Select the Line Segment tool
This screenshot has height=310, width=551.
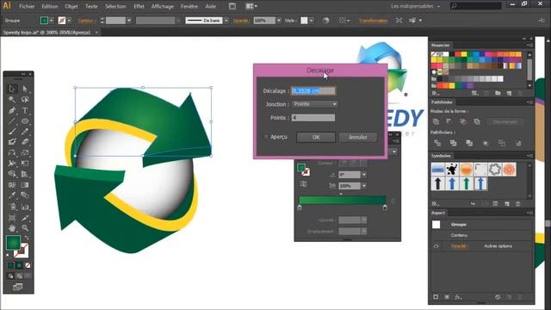[x=12, y=121]
